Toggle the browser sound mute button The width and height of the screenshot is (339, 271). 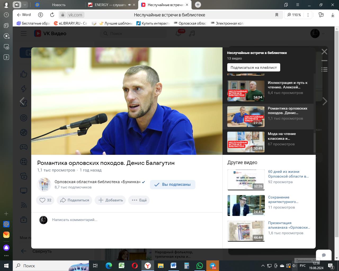(x=17, y=5)
